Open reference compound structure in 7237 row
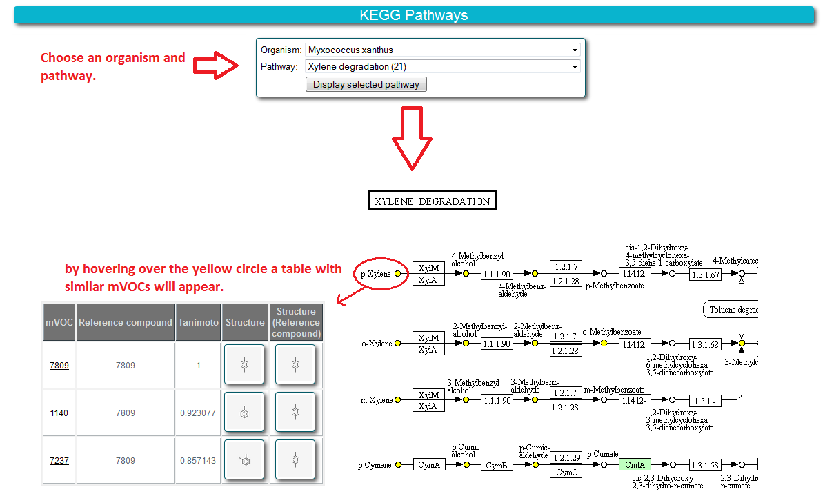The height and width of the screenshot is (496, 834). point(295,459)
